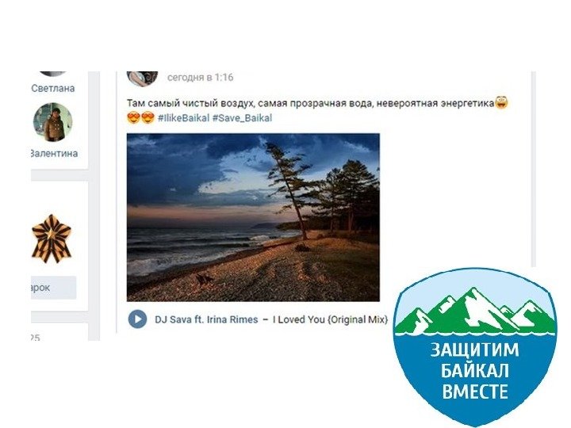Open the Baikal shoreline photo
The height and width of the screenshot is (428, 571).
(253, 217)
